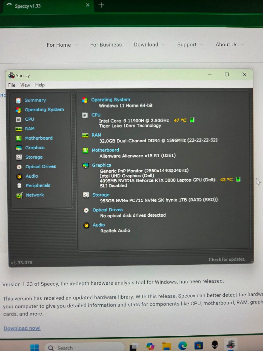
Task: Click Windows flag icon beside Operating System heading
Action: pyautogui.click(x=85, y=100)
